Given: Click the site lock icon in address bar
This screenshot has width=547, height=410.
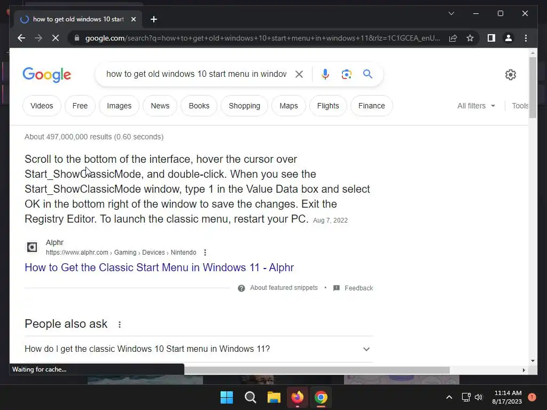Looking at the screenshot, I should [77, 38].
